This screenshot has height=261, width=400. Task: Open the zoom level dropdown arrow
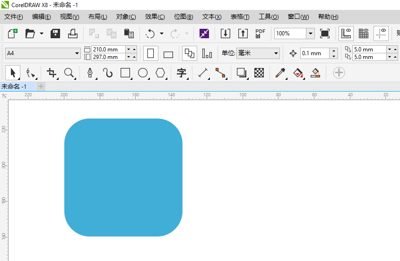click(x=310, y=34)
